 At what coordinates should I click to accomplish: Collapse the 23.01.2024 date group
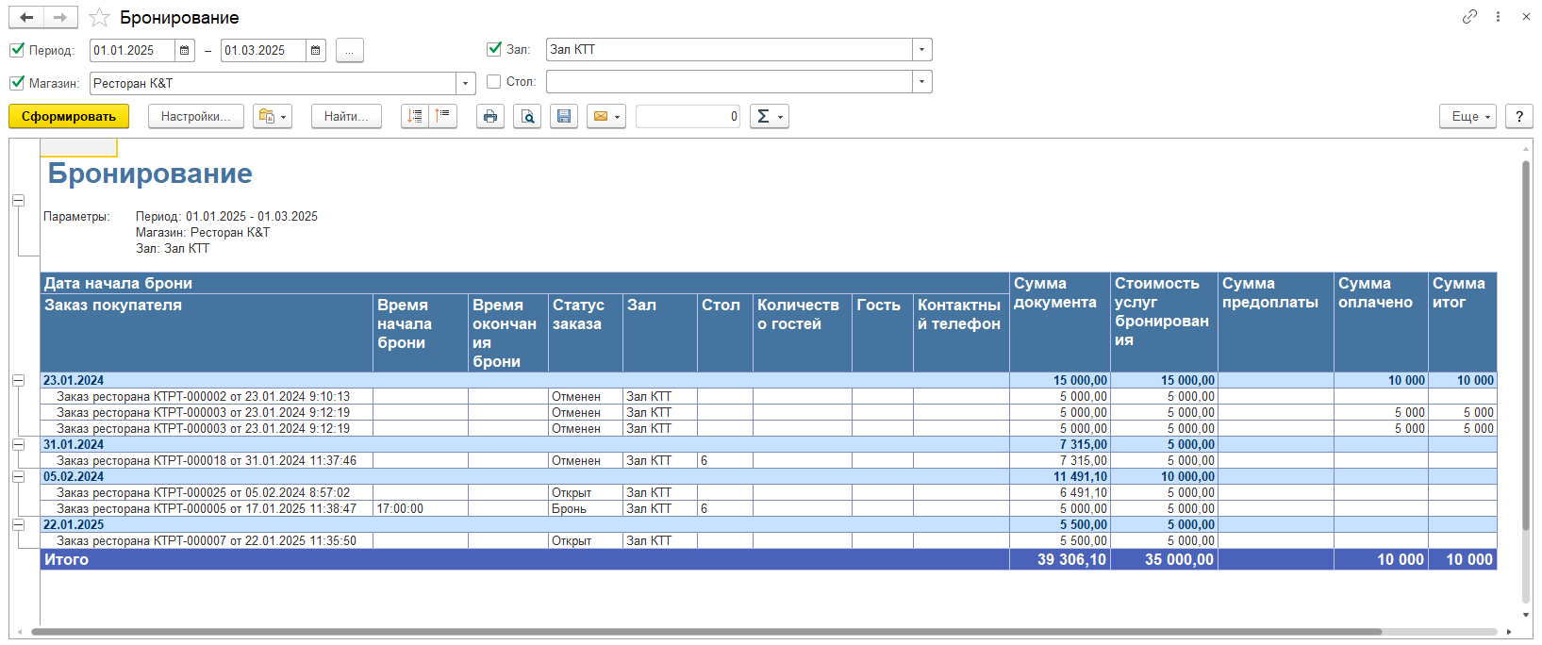18,380
